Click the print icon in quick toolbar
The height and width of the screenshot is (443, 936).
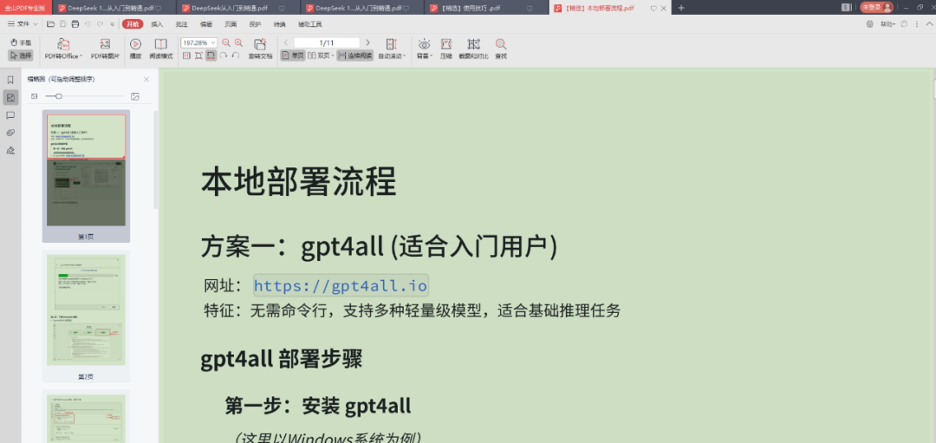point(75,24)
